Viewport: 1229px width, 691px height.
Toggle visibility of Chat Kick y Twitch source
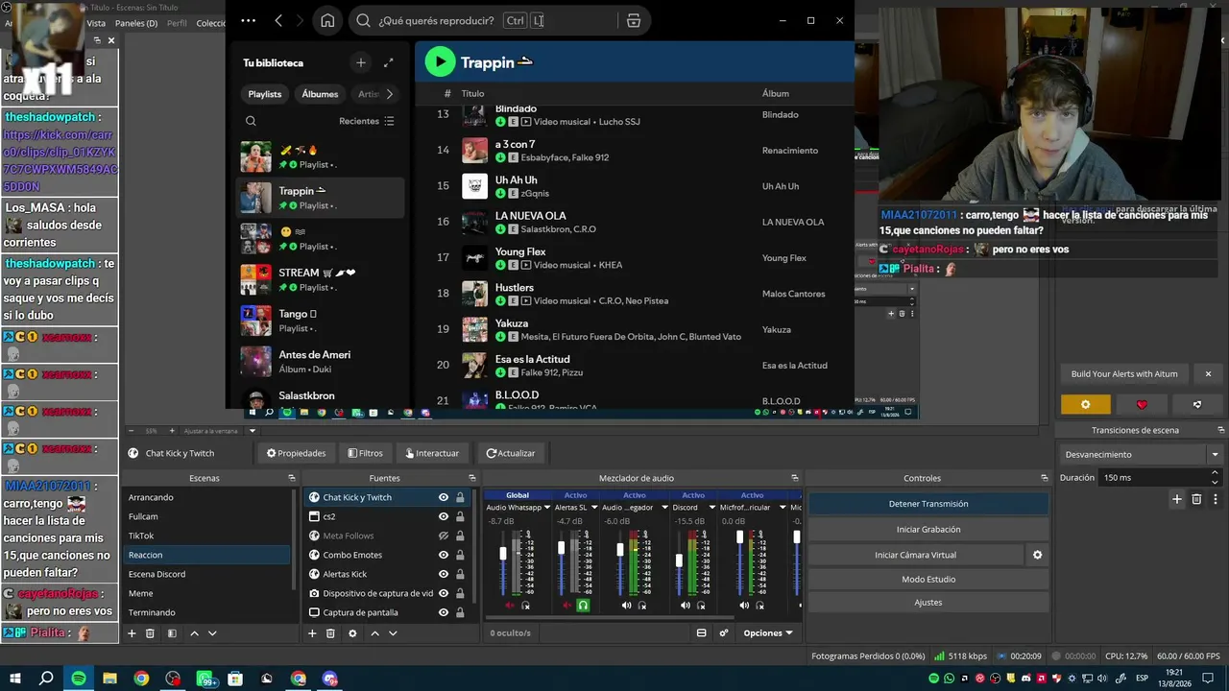[444, 497]
